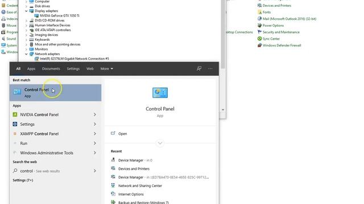This screenshot has width=364, height=204.
Task: Click the recent Device Manager icon (in 0)
Action: tap(113, 160)
